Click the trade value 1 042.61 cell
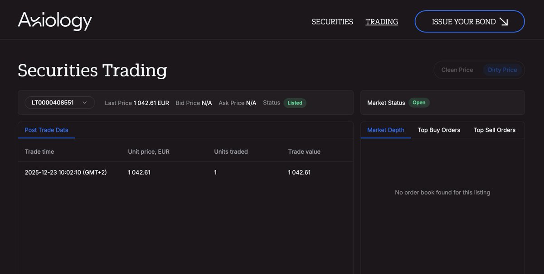This screenshot has width=544, height=274. (x=299, y=172)
